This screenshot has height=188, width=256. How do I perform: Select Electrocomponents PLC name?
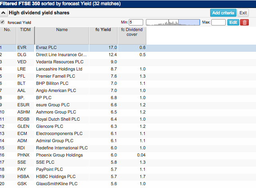click(x=59, y=134)
